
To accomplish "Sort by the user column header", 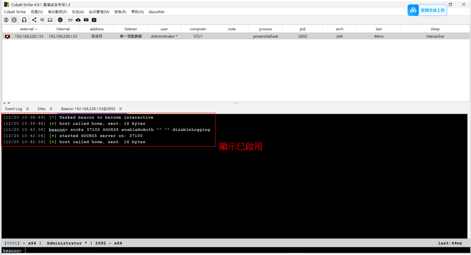I will pos(164,29).
